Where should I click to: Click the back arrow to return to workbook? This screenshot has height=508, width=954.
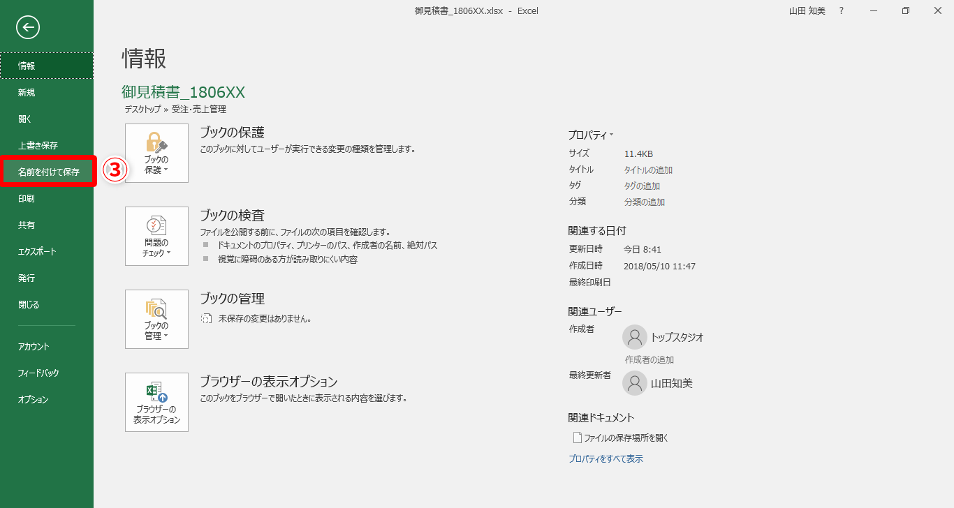(28, 27)
